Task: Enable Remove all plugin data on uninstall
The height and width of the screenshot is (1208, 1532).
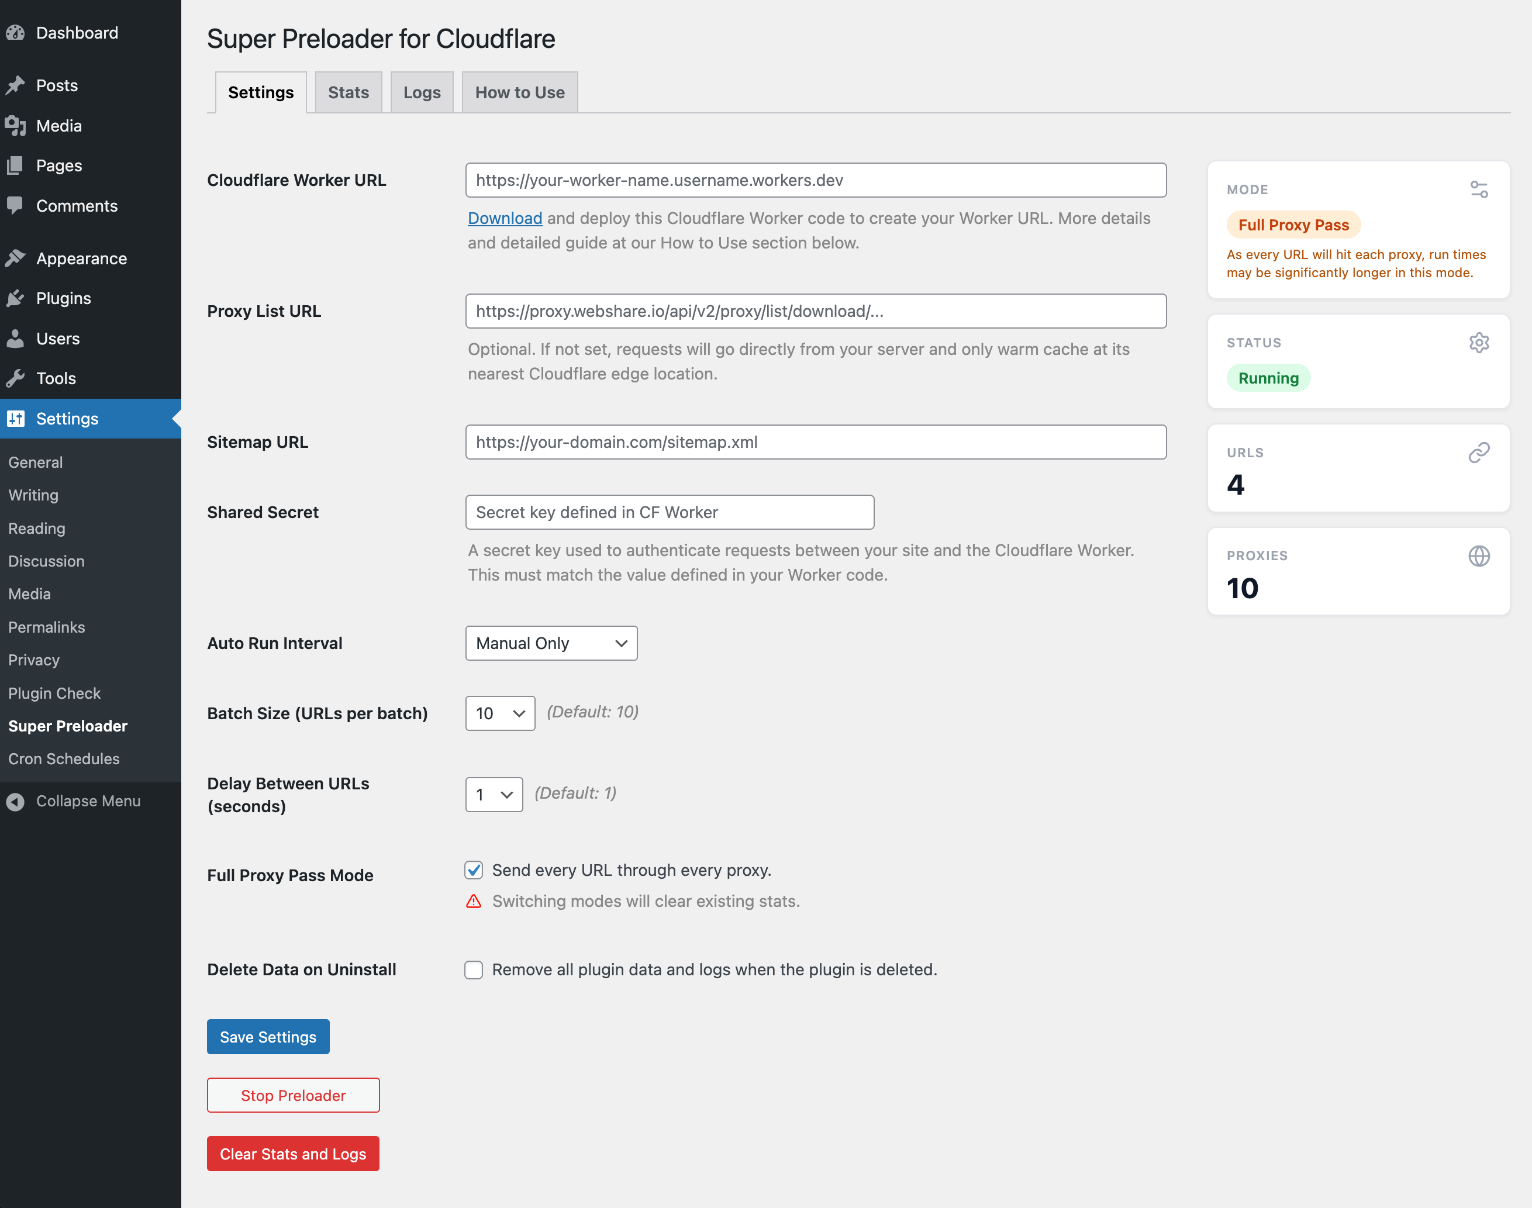Action: [474, 969]
